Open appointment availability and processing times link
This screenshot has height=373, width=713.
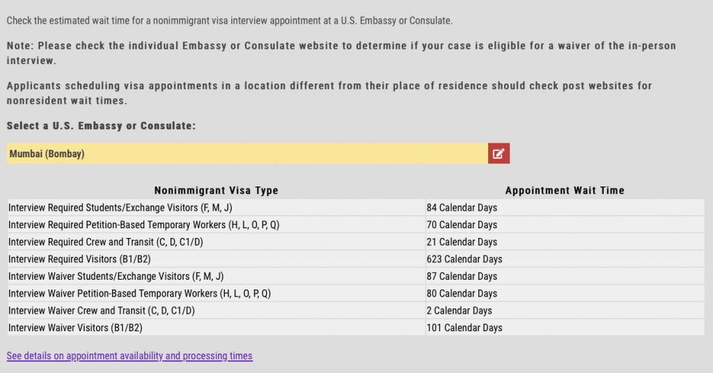[x=130, y=356]
